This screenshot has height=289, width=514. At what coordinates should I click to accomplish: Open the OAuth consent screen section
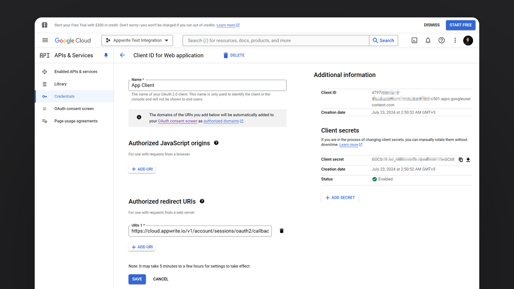75,108
